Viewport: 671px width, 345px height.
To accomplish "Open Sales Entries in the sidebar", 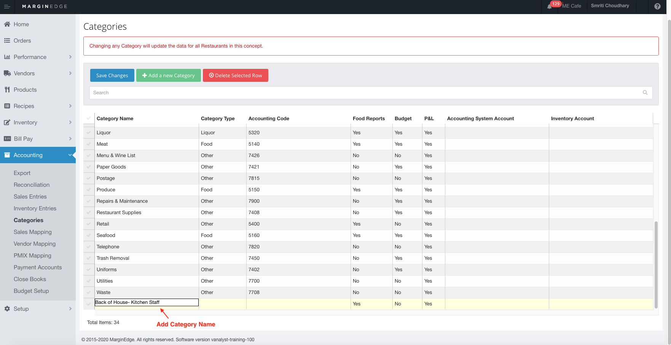I will [x=30, y=197].
